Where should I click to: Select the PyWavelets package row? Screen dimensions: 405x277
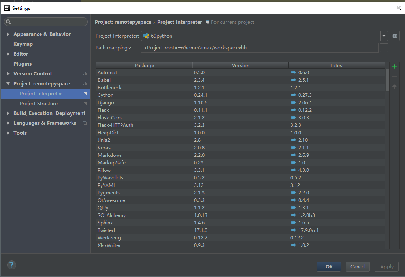[241, 177]
